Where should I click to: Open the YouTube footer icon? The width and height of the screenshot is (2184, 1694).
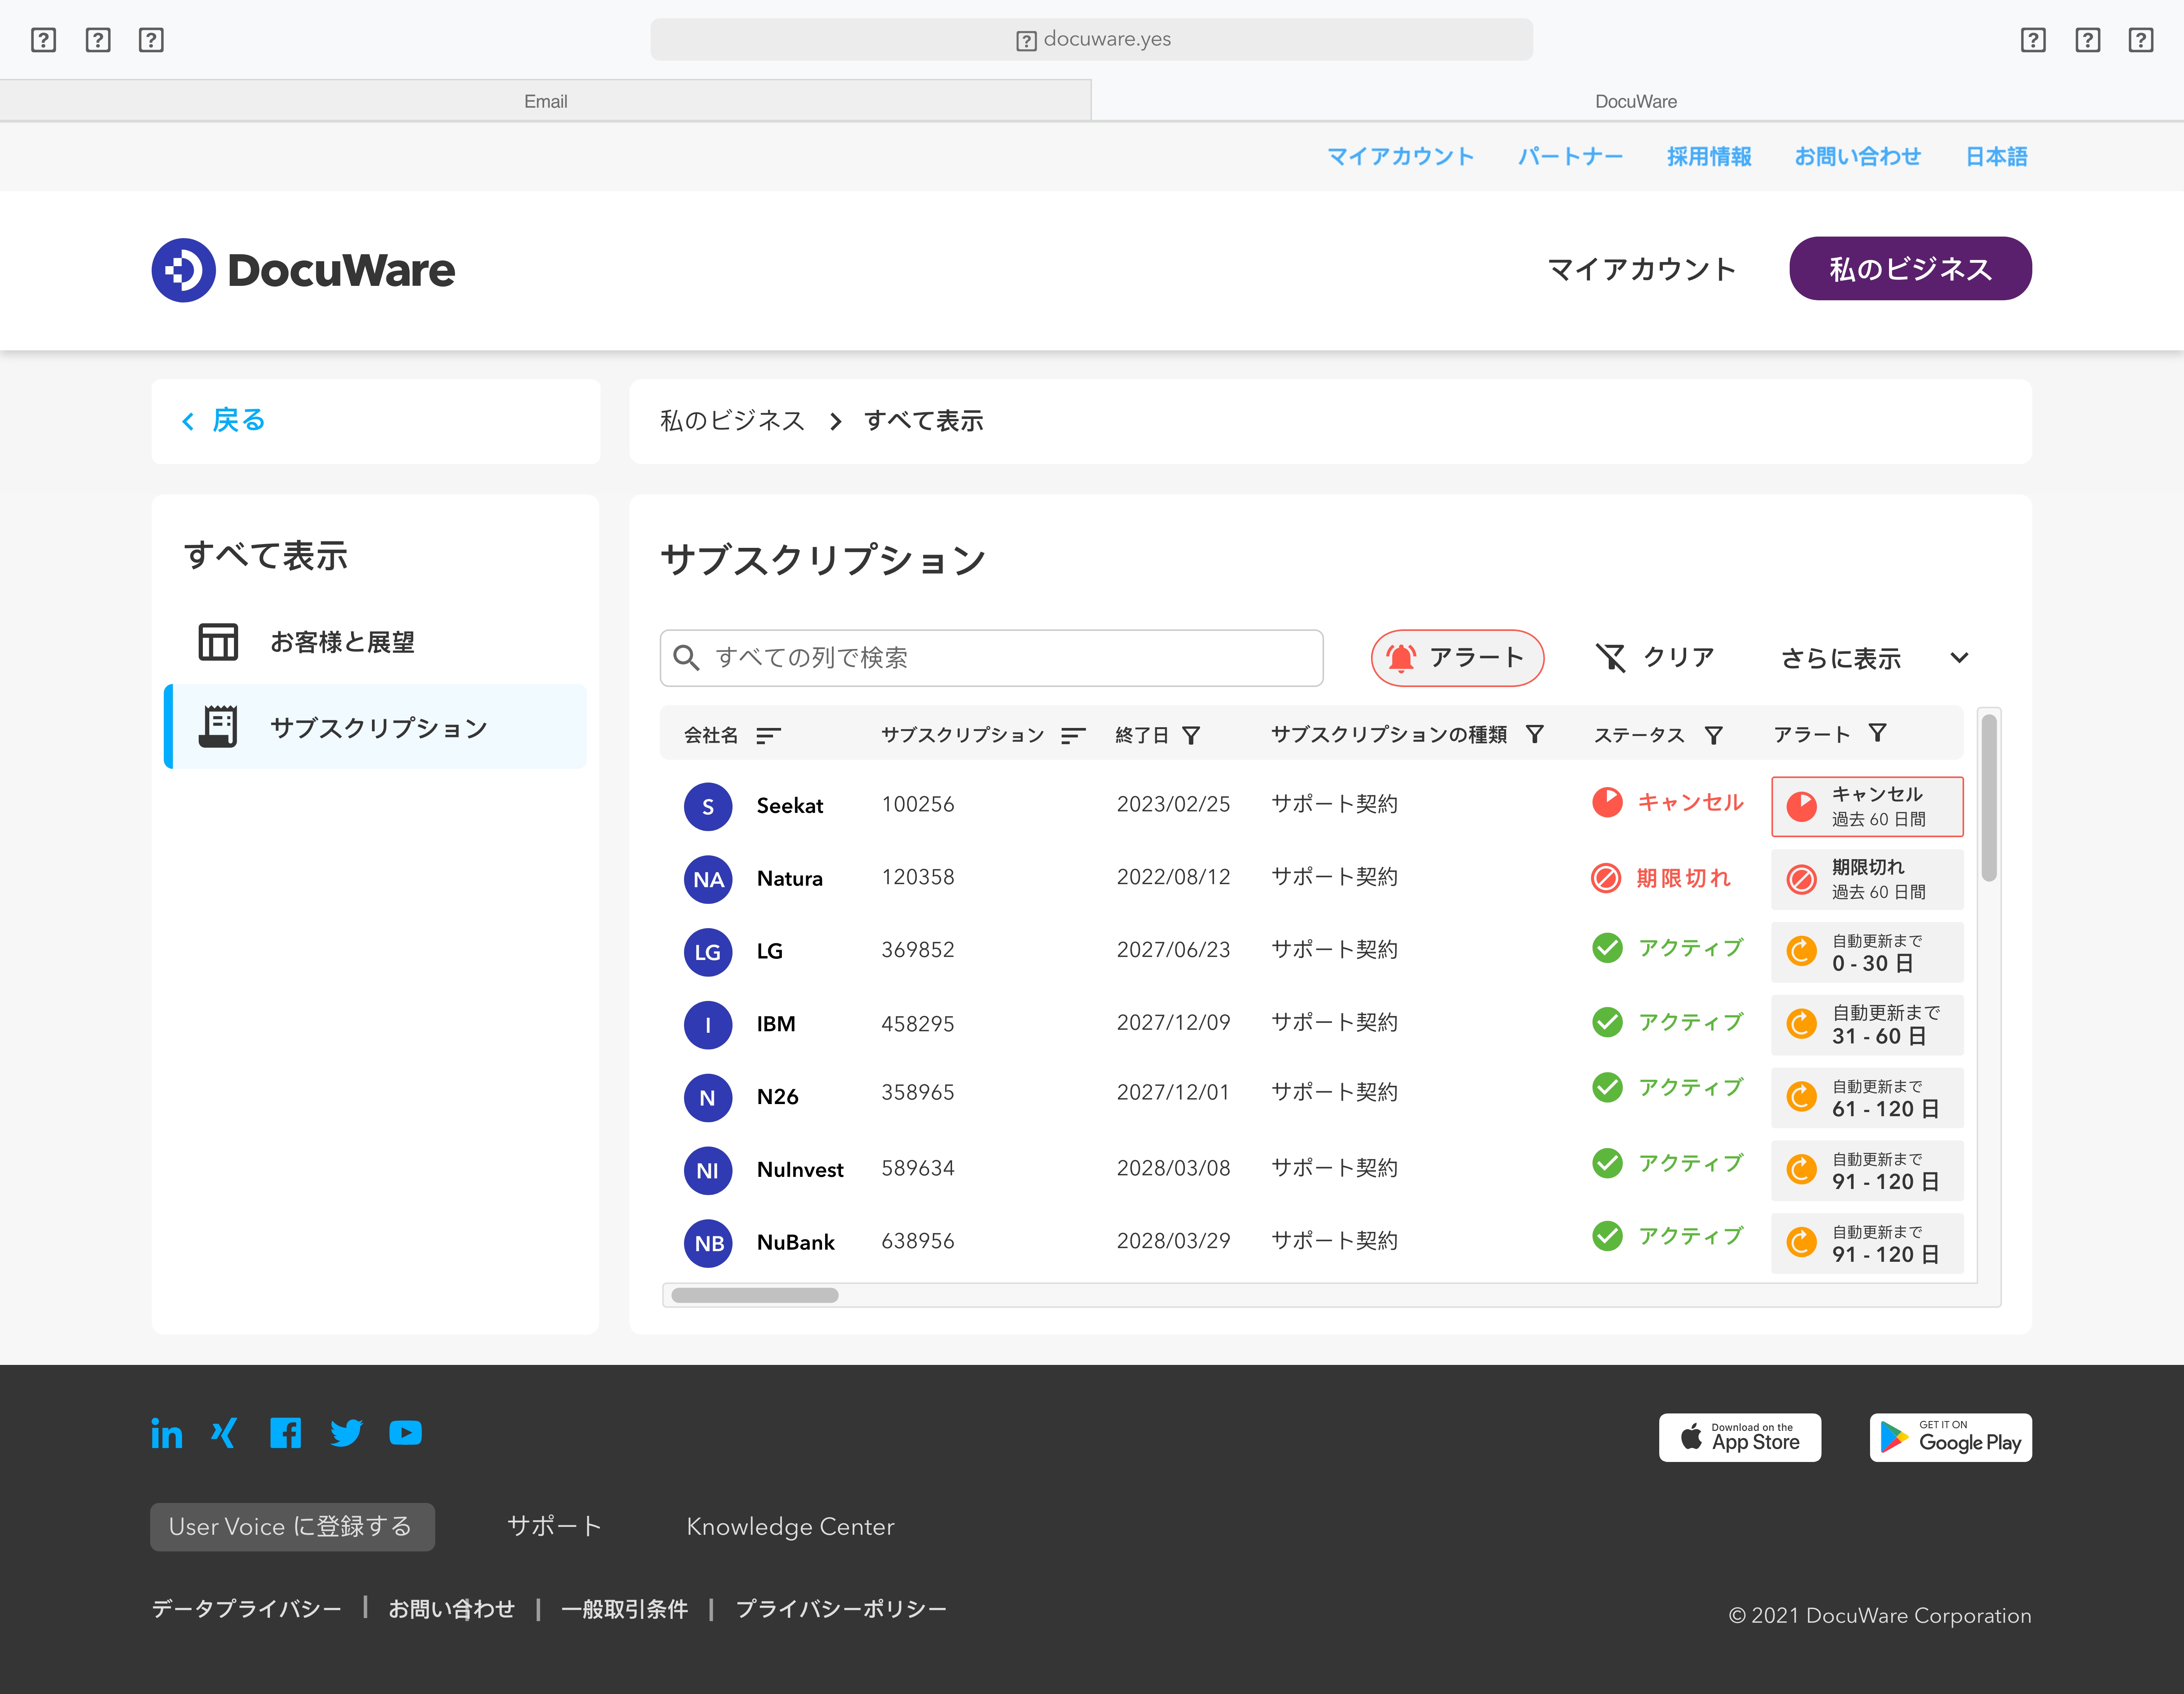(x=405, y=1433)
